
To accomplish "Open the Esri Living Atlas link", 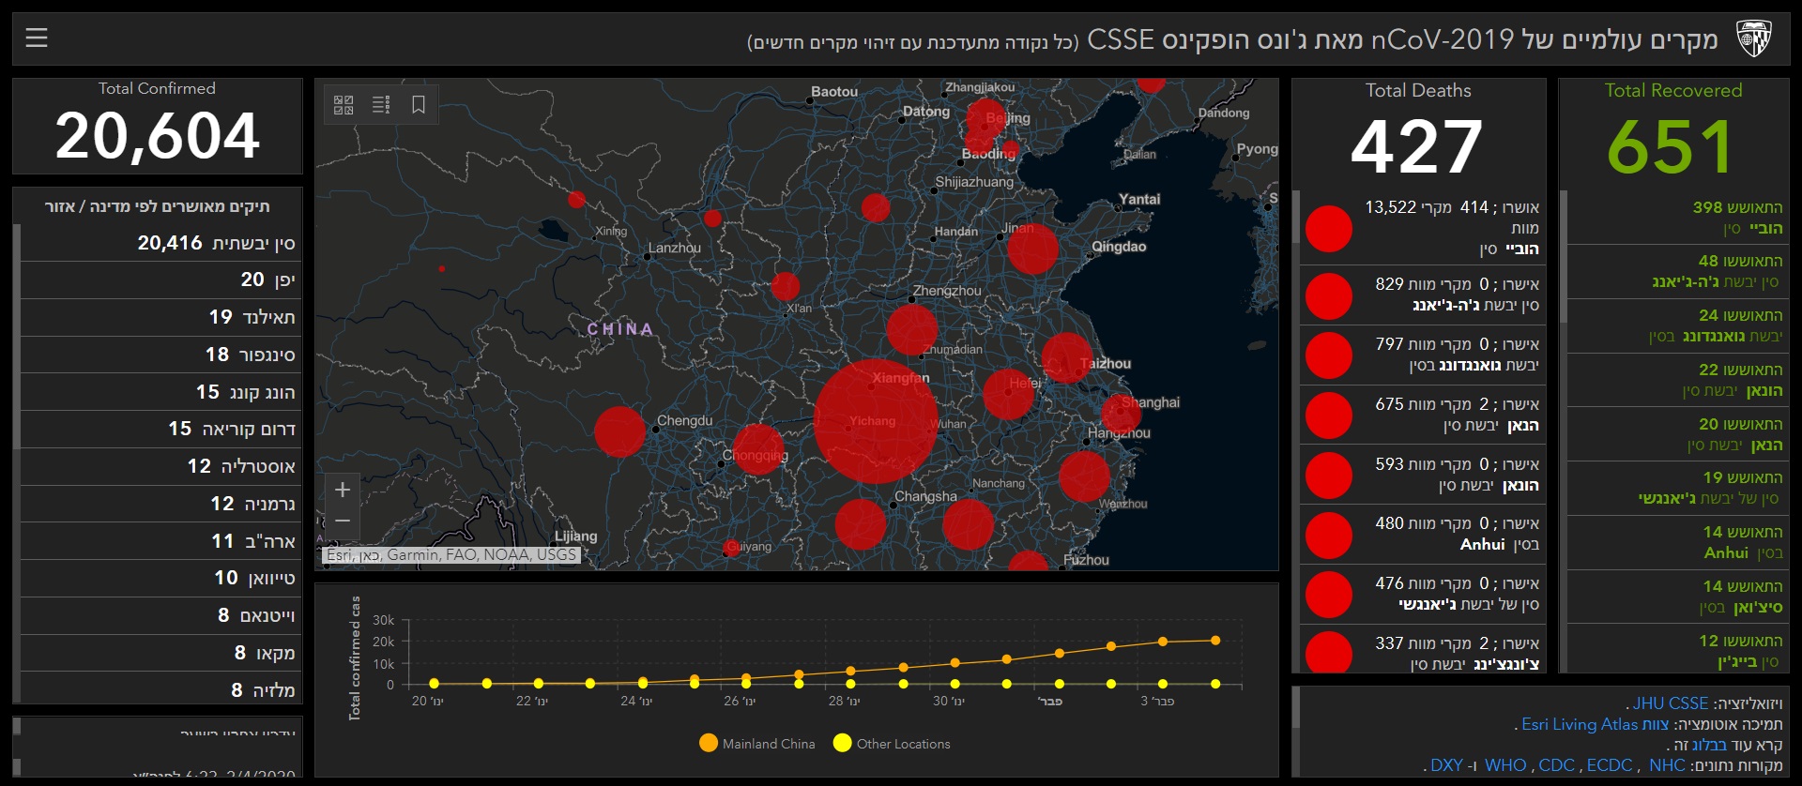I will tap(1596, 724).
